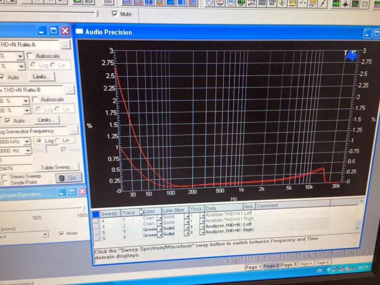Click the green graph panel toolbar icon
The width and height of the screenshot is (380, 285).
tap(355, 4)
